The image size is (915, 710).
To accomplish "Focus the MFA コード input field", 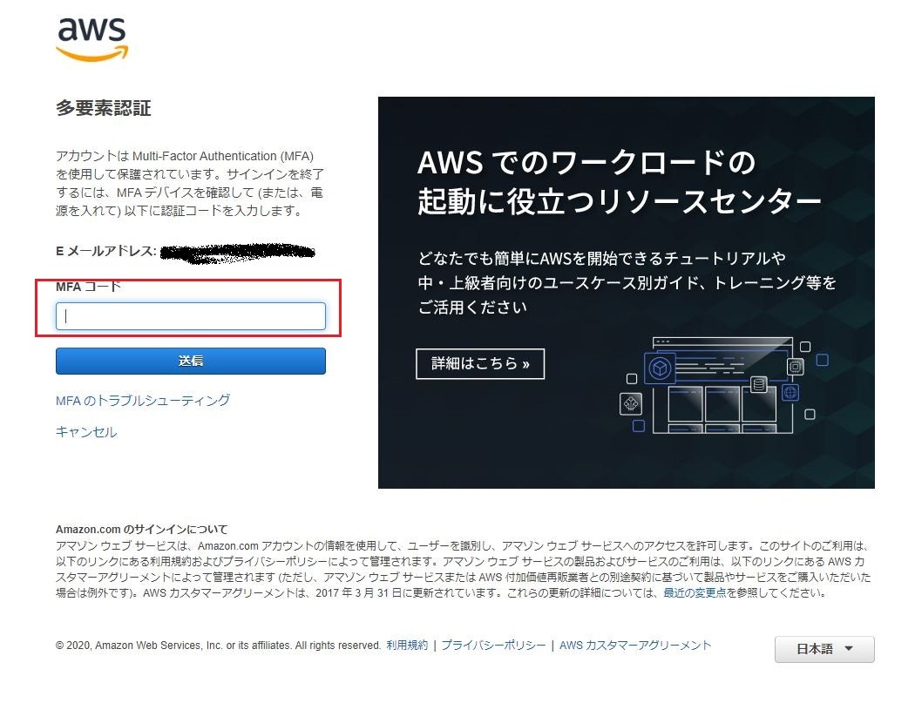I will coord(190,316).
